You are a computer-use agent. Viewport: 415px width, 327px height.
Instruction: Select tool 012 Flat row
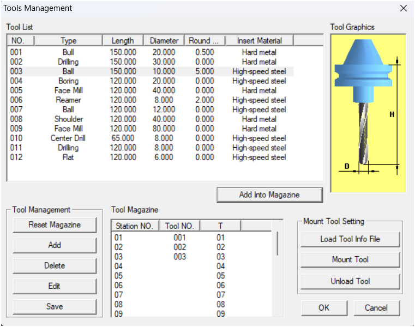pyautogui.click(x=151, y=157)
